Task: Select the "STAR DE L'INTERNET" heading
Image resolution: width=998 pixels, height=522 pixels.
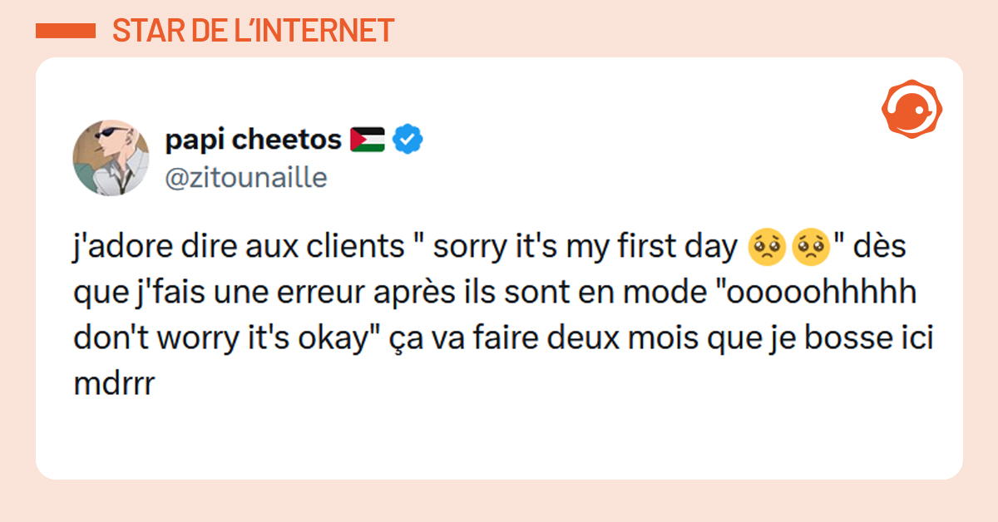Action: (253, 31)
